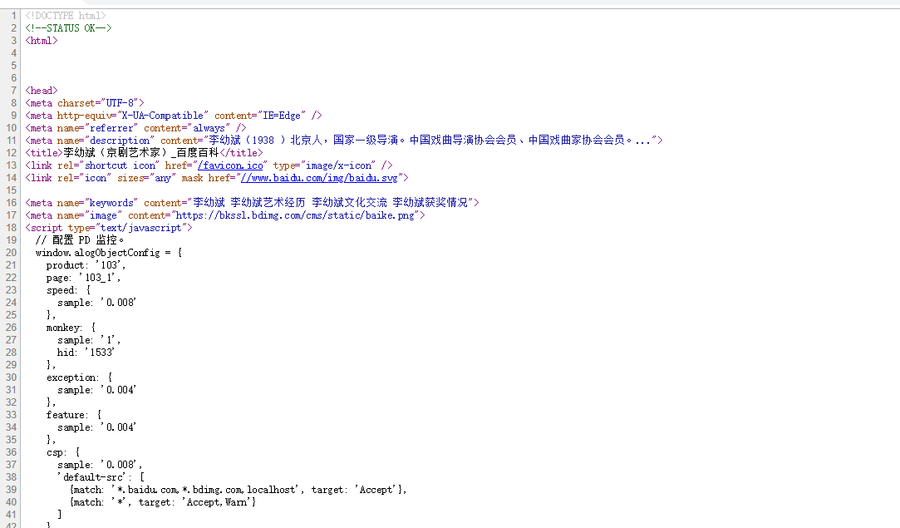Click the 'default-src': [ line
Screen dimensions: 900x528
[x=101, y=477]
